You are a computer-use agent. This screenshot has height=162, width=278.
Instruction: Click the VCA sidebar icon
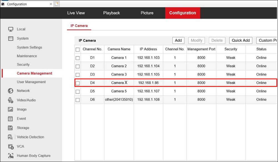click(11, 146)
